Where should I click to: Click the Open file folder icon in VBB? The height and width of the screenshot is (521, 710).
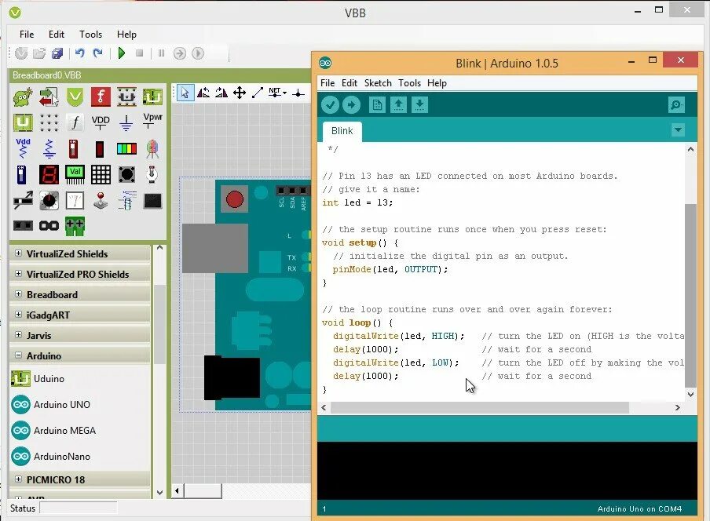click(39, 53)
